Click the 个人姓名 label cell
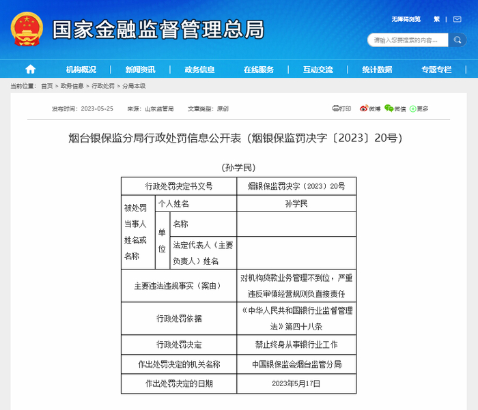The image size is (478, 410). (x=196, y=203)
